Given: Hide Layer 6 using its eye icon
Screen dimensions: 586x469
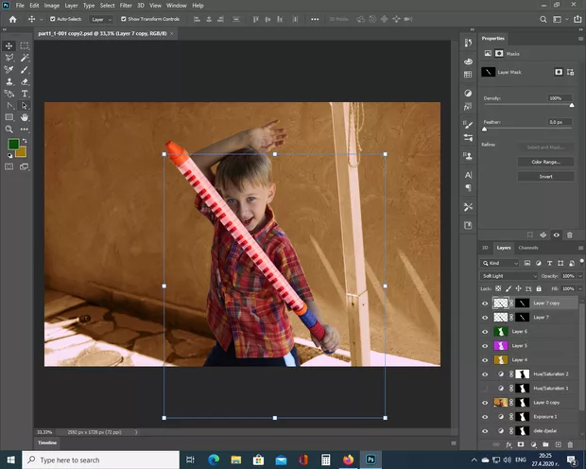Looking at the screenshot, I should pyautogui.click(x=486, y=332).
